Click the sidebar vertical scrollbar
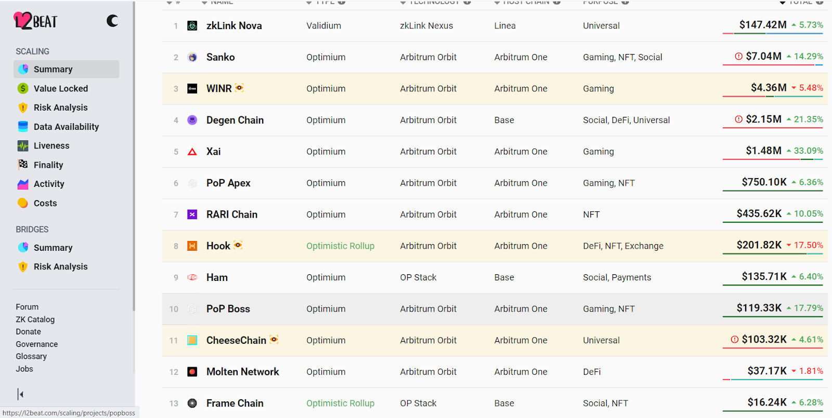Viewport: 832px width, 418px height. pyautogui.click(x=134, y=156)
